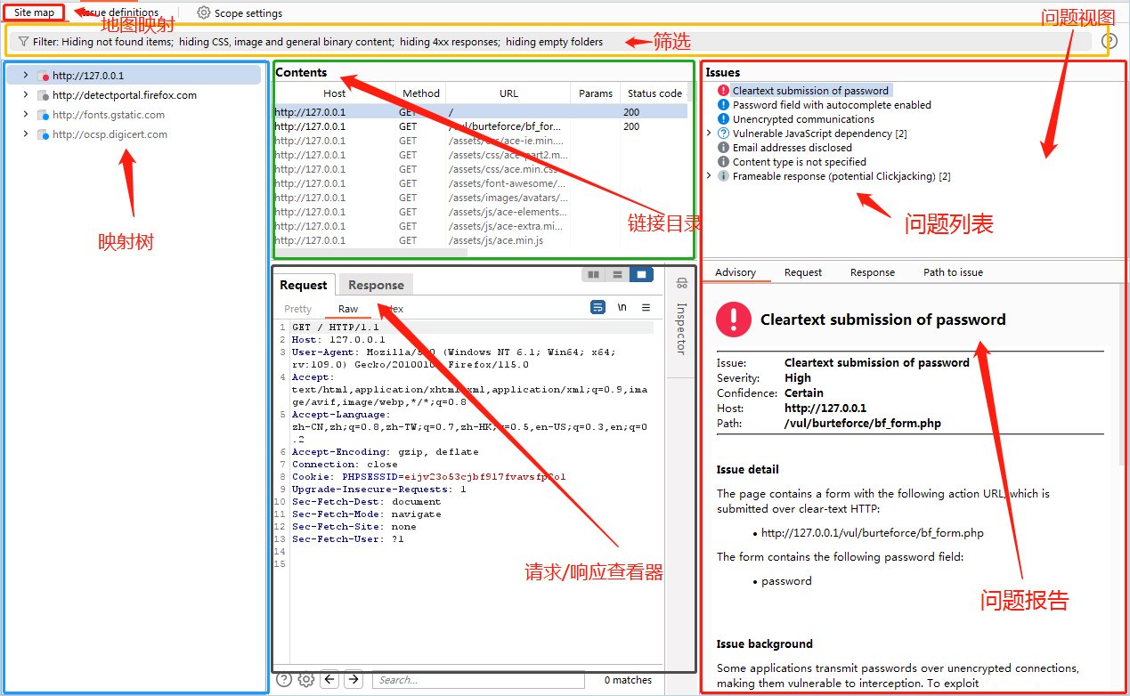Go to previous search match arrow

coord(329,679)
